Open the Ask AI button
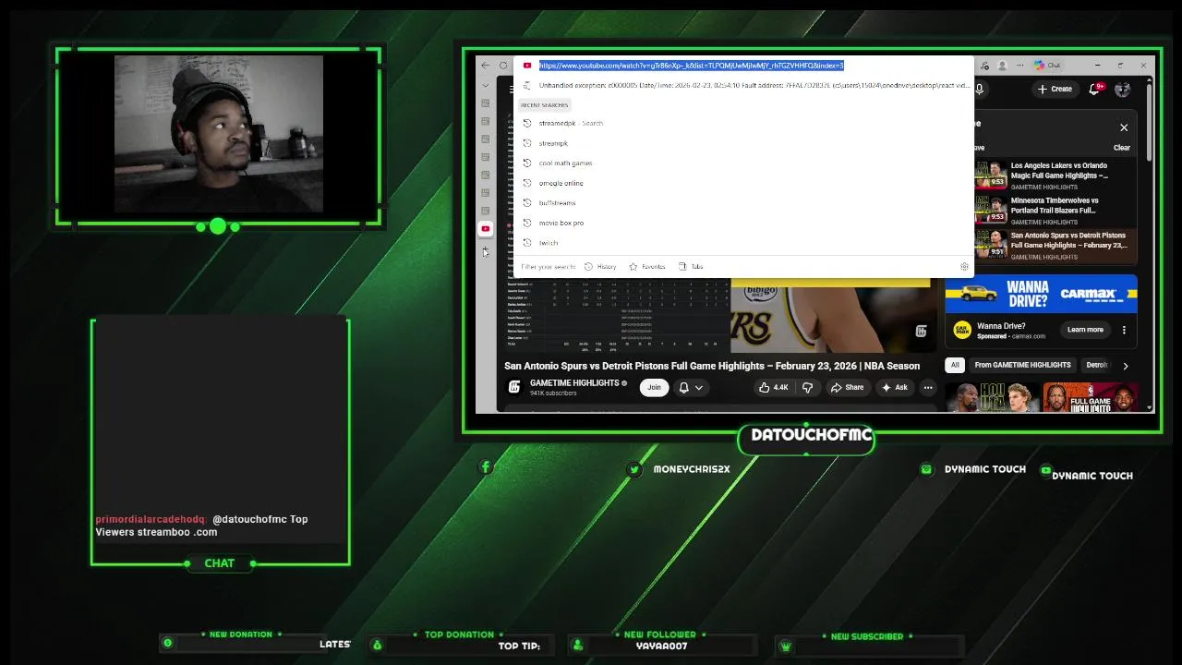The width and height of the screenshot is (1182, 665). coord(894,387)
